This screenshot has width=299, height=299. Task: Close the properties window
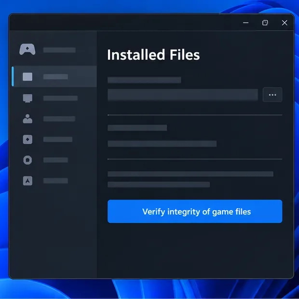pyautogui.click(x=285, y=23)
